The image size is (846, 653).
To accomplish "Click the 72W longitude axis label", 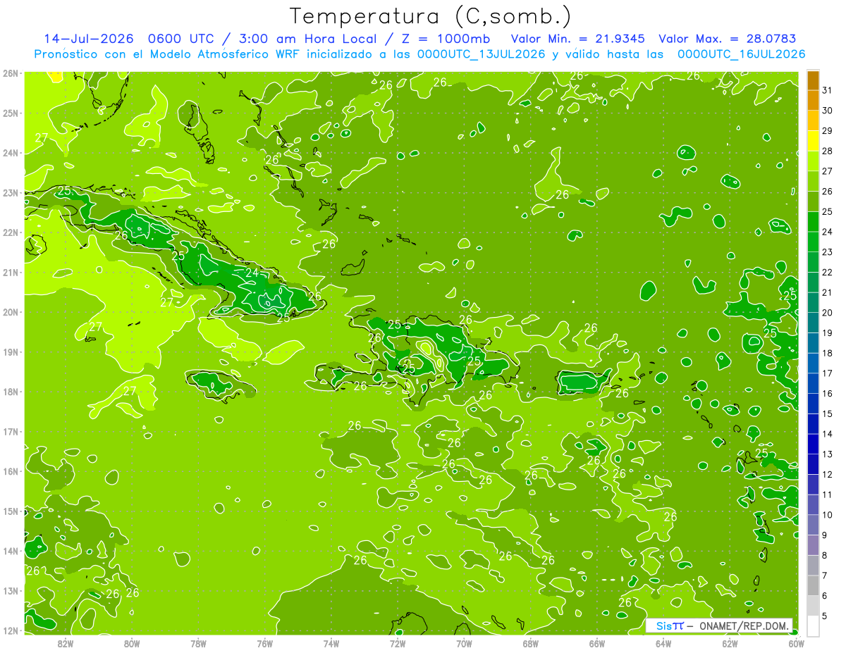I will [x=398, y=643].
